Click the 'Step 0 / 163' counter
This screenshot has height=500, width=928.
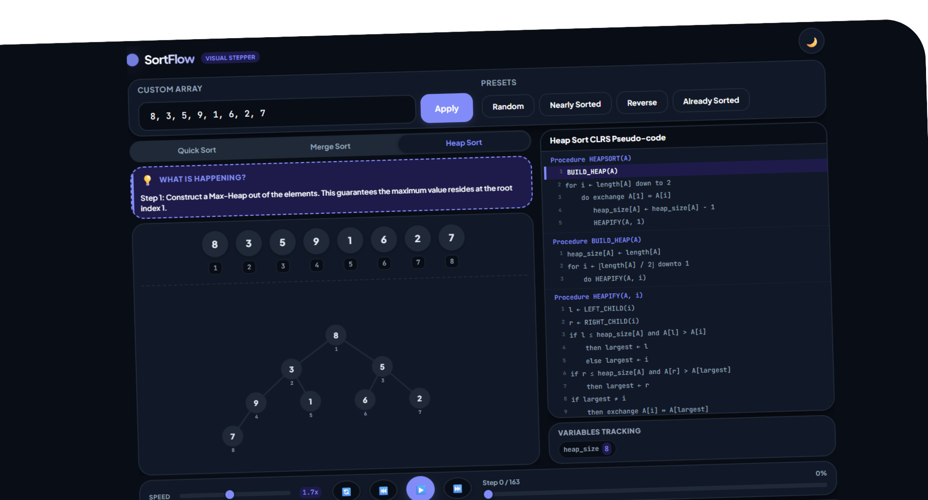[501, 482]
